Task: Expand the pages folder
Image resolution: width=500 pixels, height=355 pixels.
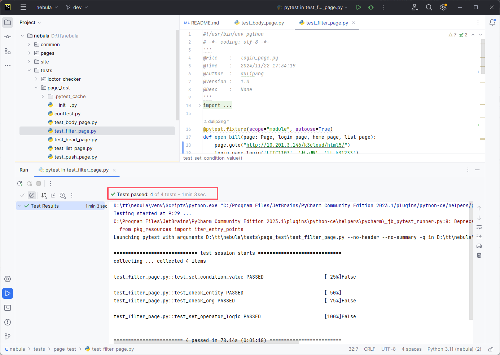Action: (x=29, y=53)
